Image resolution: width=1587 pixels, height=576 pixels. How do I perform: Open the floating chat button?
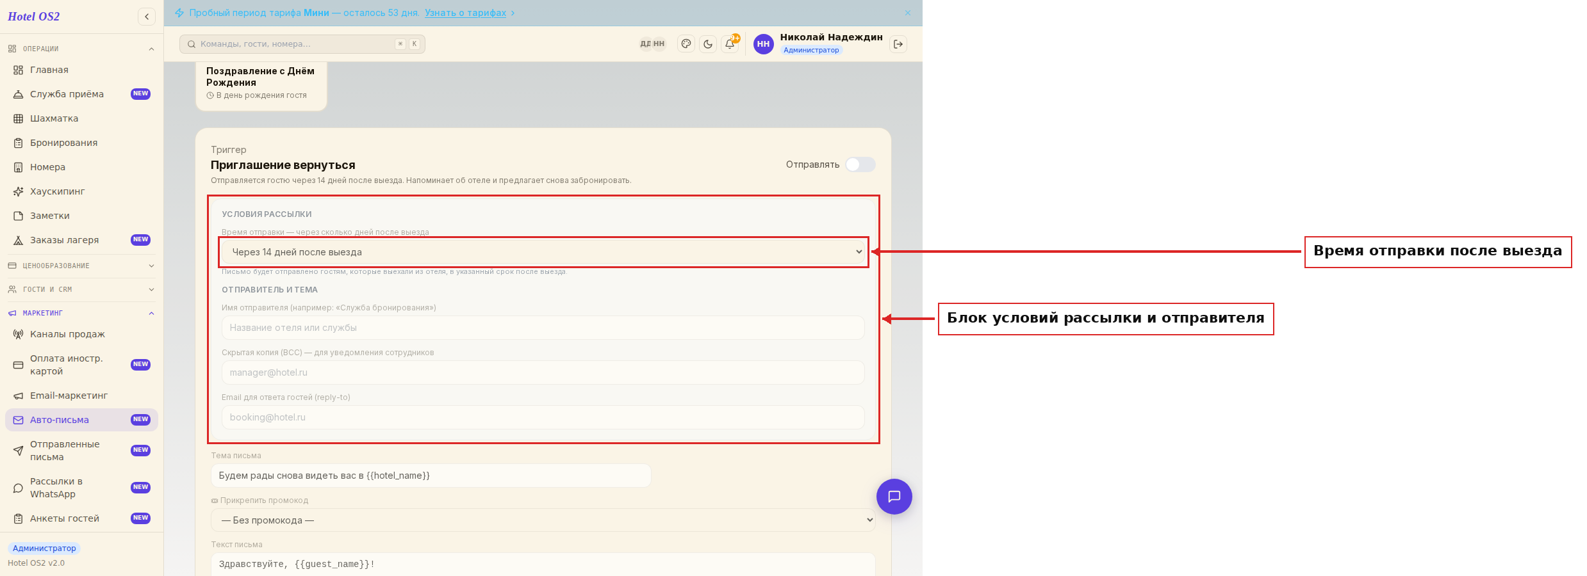(894, 497)
